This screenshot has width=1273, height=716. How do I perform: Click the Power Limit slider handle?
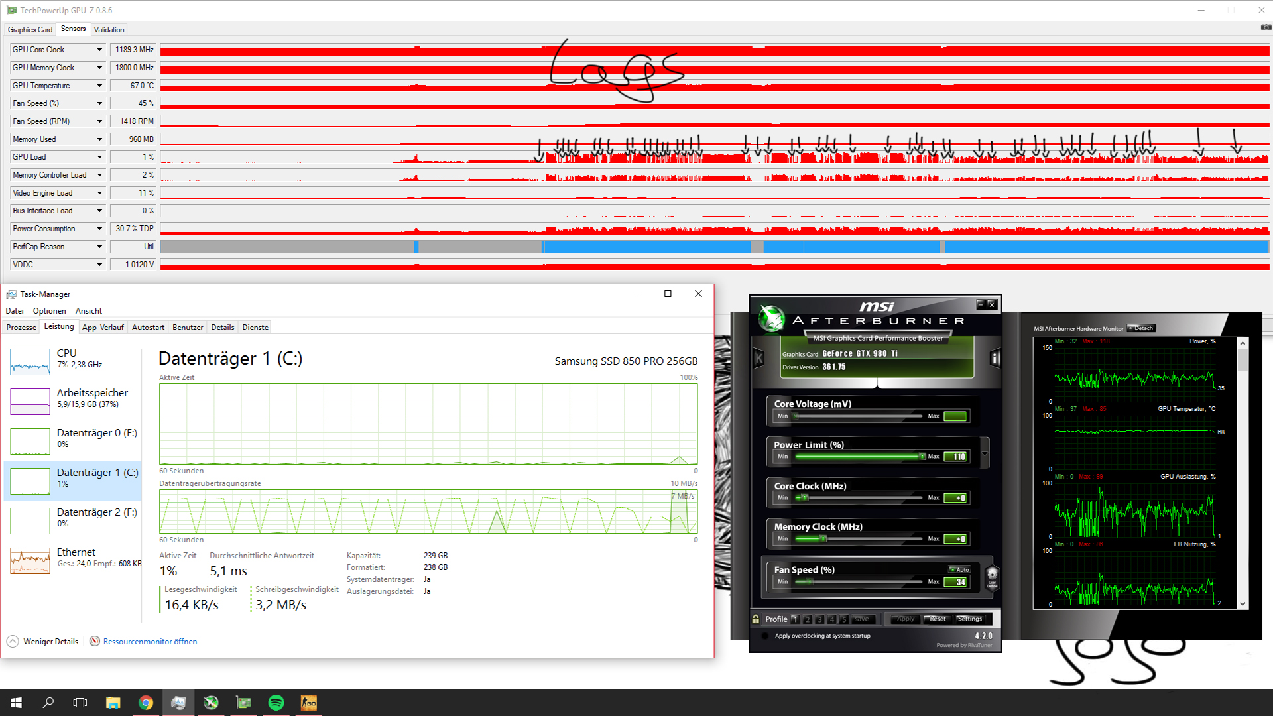pyautogui.click(x=922, y=456)
